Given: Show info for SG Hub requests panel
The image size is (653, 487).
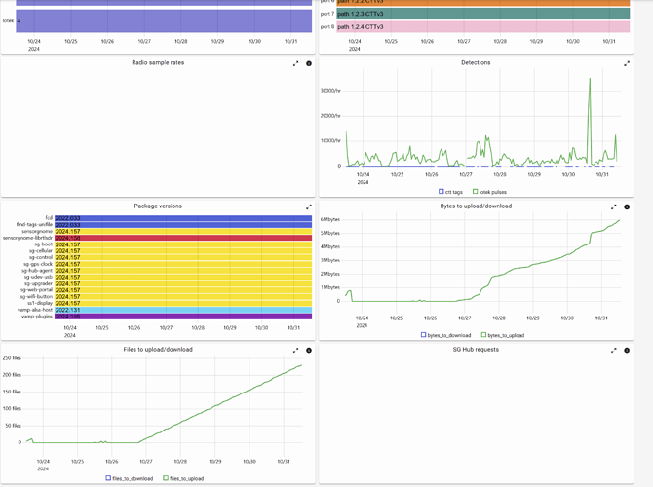Looking at the screenshot, I should [628, 349].
